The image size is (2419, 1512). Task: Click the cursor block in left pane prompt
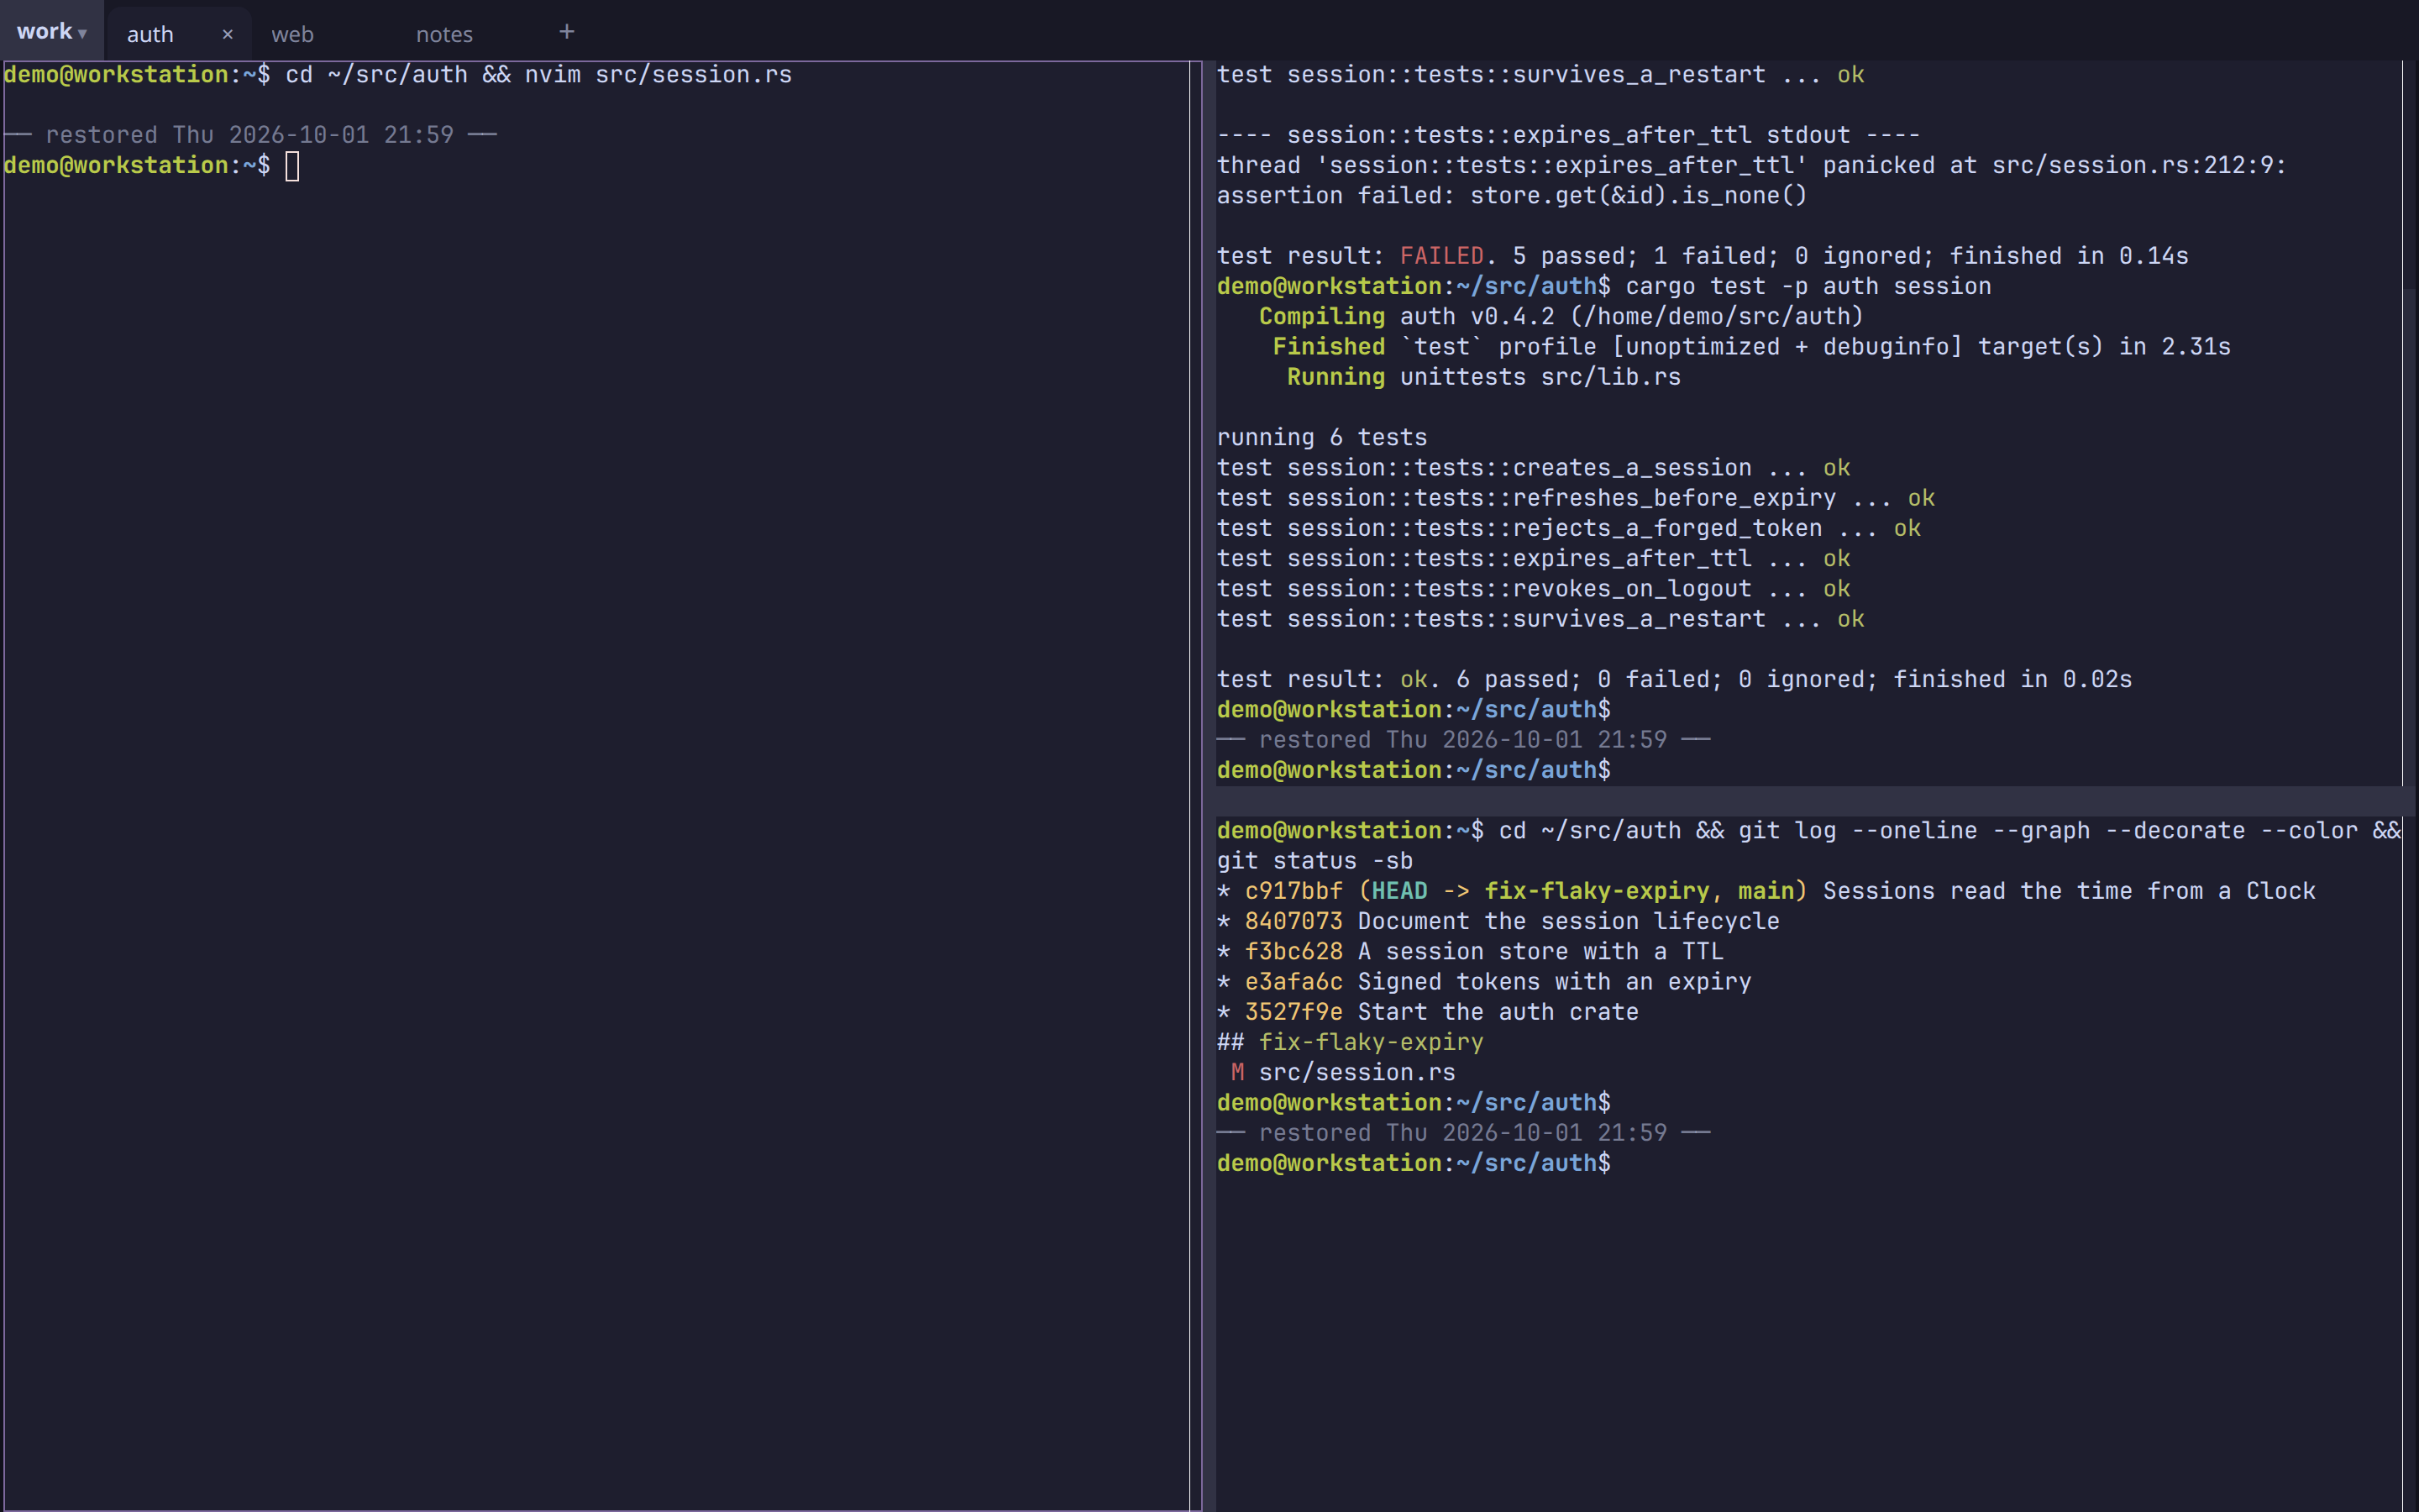pos(292,166)
